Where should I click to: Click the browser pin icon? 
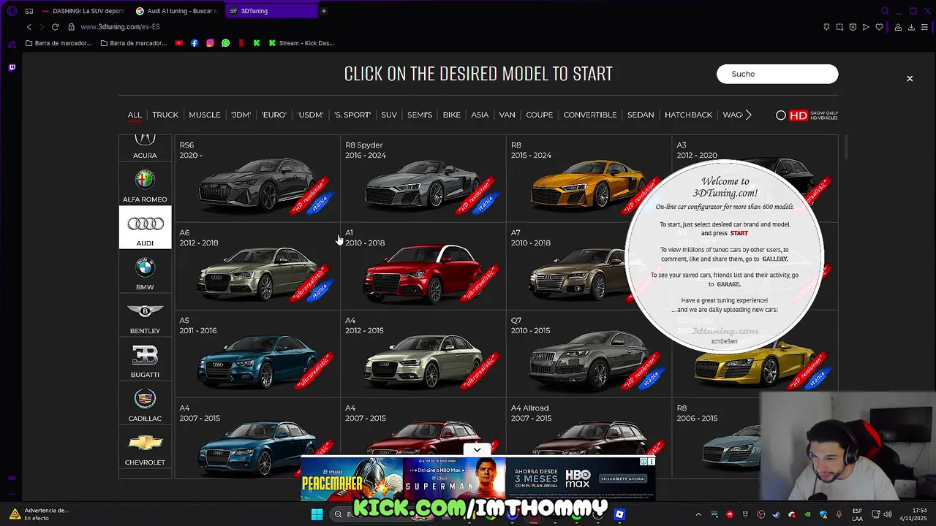(x=826, y=27)
